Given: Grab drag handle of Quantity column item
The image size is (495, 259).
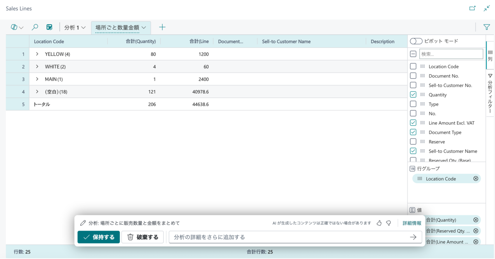Looking at the screenshot, I should tap(422, 95).
